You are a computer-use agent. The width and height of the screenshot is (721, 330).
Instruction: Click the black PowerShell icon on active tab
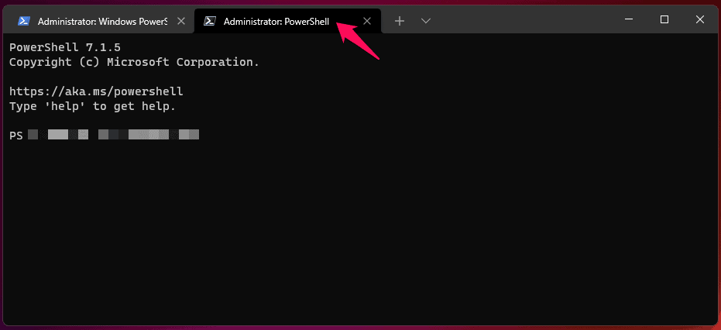click(x=209, y=22)
